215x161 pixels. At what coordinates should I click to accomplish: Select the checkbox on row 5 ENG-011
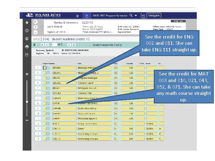[x=44, y=88]
